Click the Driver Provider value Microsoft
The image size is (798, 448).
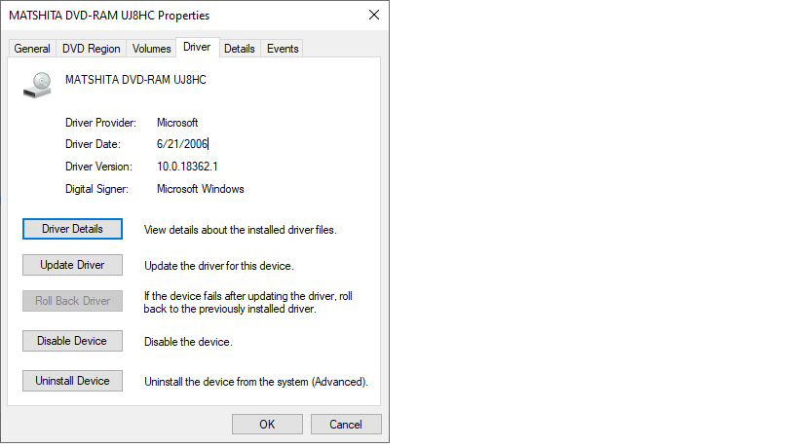point(177,123)
